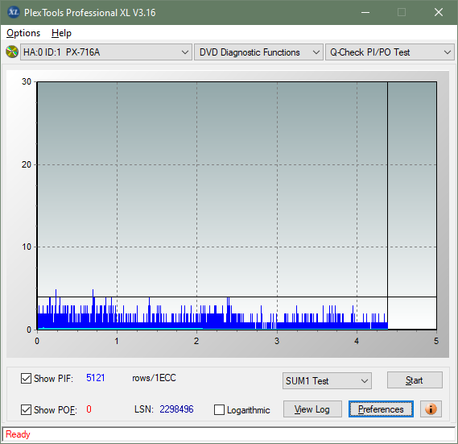Open the Options menu
Viewport: 458px width, 444px height.
click(x=23, y=33)
